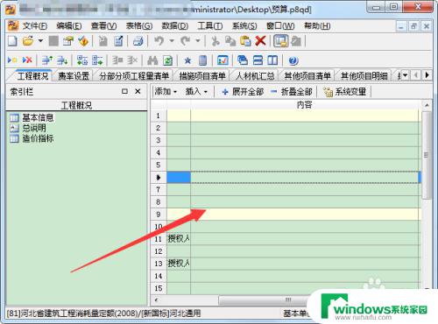This screenshot has width=438, height=324.
Task: Open the 系统(S) menu
Action: [x=244, y=26]
